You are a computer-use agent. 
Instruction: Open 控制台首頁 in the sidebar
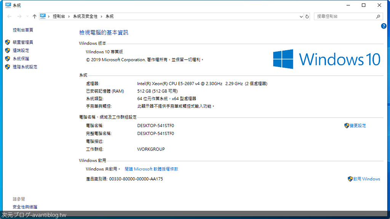pyautogui.click(x=23, y=30)
